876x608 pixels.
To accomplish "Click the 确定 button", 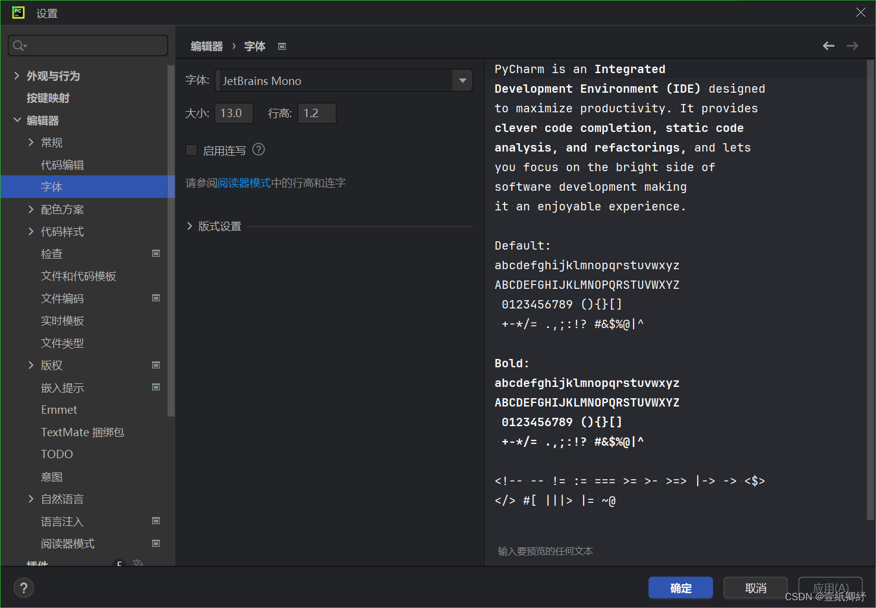I will point(680,588).
